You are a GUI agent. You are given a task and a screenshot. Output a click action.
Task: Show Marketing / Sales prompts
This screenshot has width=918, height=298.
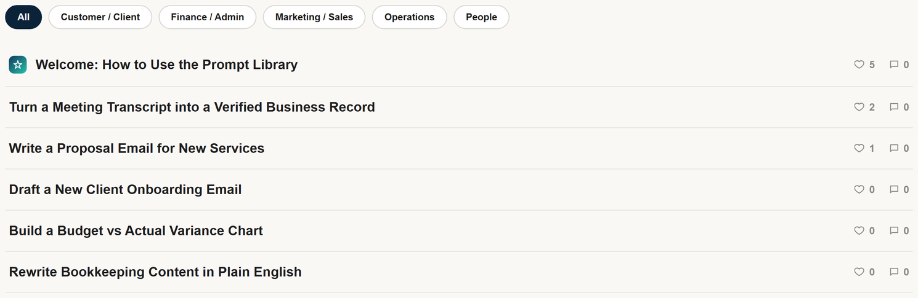[314, 17]
